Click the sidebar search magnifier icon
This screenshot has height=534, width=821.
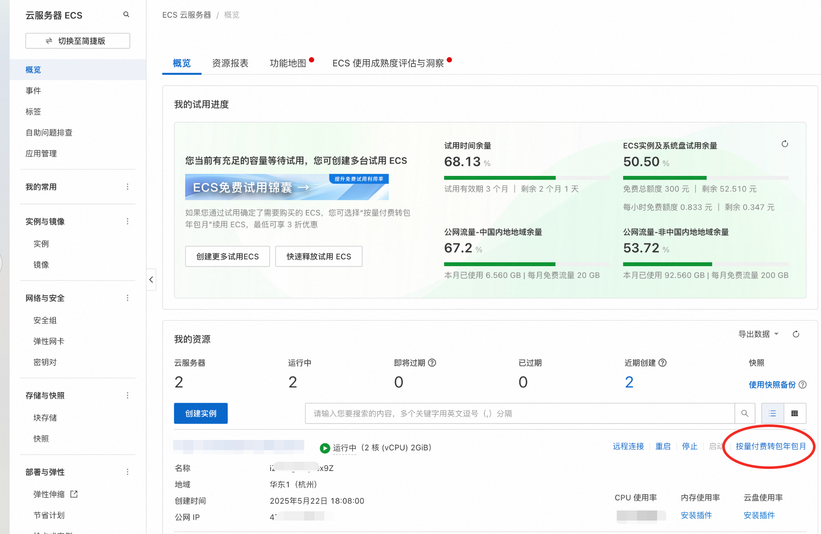pos(126,15)
